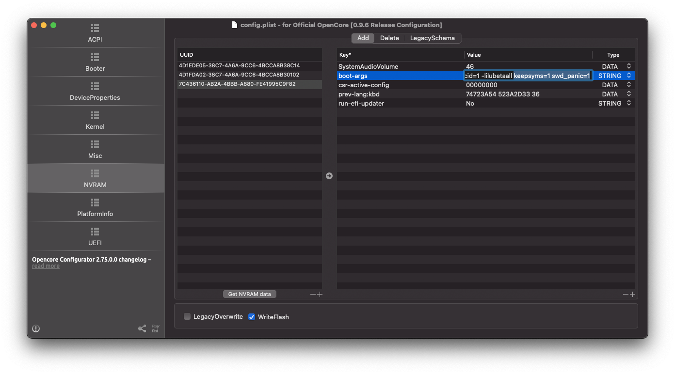Uncheck the WriteFlash checkbox
The image size is (675, 374).
252,317
